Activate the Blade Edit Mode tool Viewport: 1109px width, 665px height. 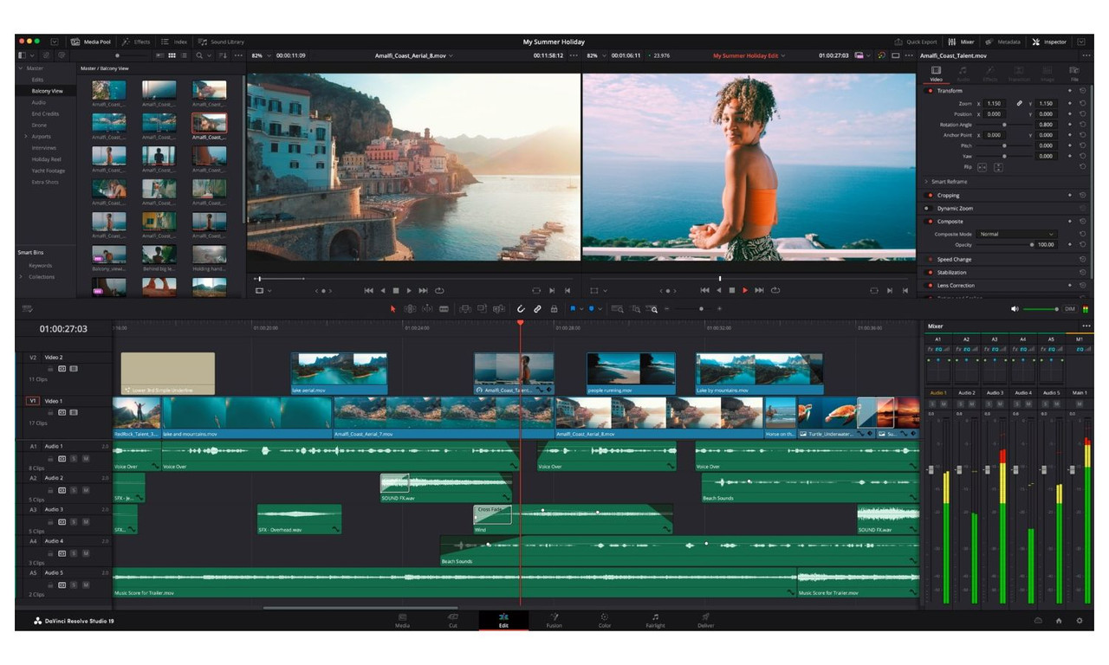tap(444, 309)
